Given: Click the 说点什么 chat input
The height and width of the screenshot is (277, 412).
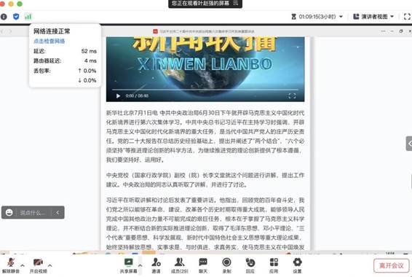Looking at the screenshot, I should (33, 213).
